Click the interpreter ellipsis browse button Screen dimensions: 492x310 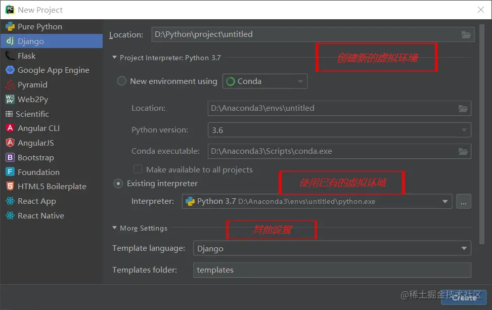pos(464,201)
